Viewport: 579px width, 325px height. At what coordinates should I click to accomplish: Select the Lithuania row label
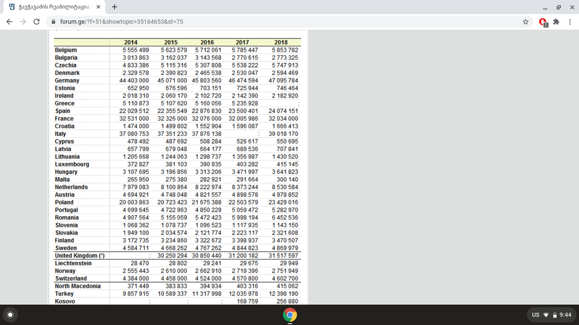[x=67, y=157]
